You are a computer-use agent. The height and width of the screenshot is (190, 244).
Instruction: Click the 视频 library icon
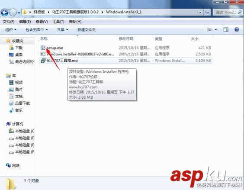click(11, 82)
